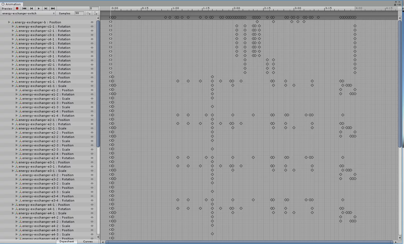Select 0:00 keyframe on energy-exchanger-d3-1 Rotation row
The width and height of the screenshot is (404, 244).
pos(111,68)
